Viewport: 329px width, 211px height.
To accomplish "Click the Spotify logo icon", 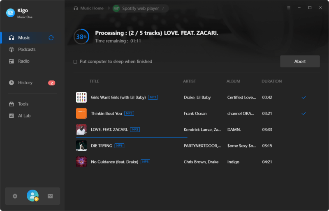I will pos(116,8).
